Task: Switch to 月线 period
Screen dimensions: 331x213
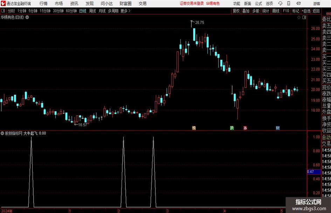Action: 102,11
